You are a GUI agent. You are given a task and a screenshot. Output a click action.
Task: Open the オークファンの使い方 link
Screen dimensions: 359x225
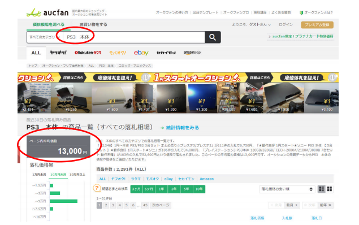point(172,12)
